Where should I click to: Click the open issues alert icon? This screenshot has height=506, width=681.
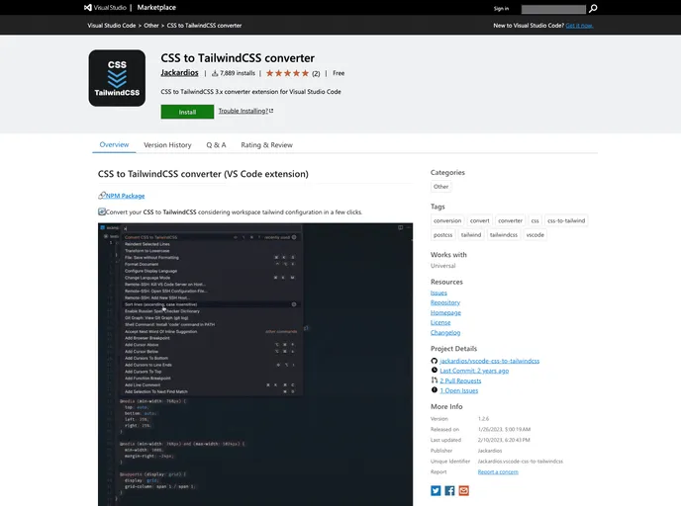point(434,390)
